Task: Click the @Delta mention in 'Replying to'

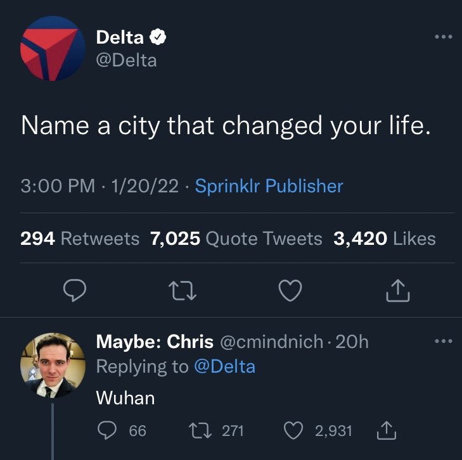Action: click(x=224, y=367)
